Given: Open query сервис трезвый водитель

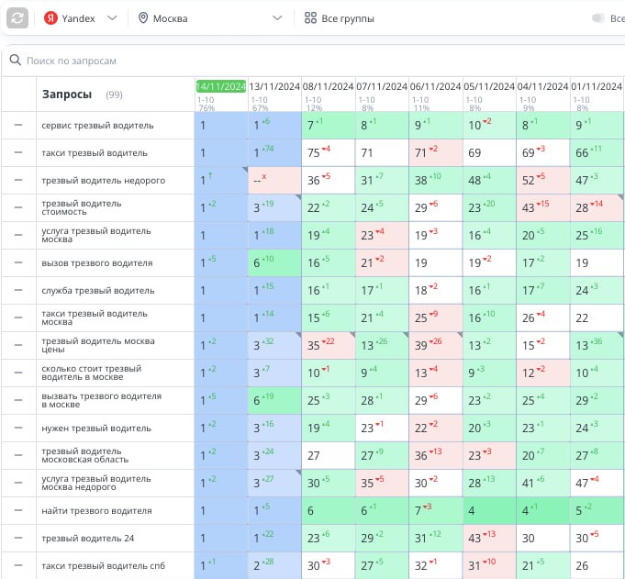Looking at the screenshot, I should (x=97, y=126).
